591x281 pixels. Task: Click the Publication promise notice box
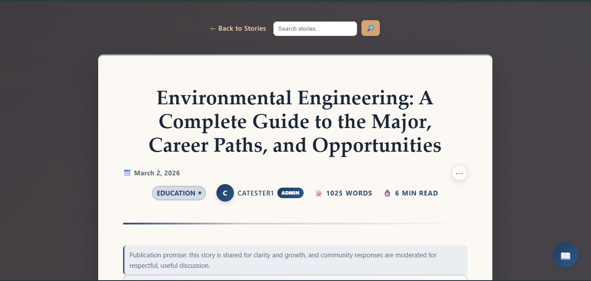(x=295, y=260)
